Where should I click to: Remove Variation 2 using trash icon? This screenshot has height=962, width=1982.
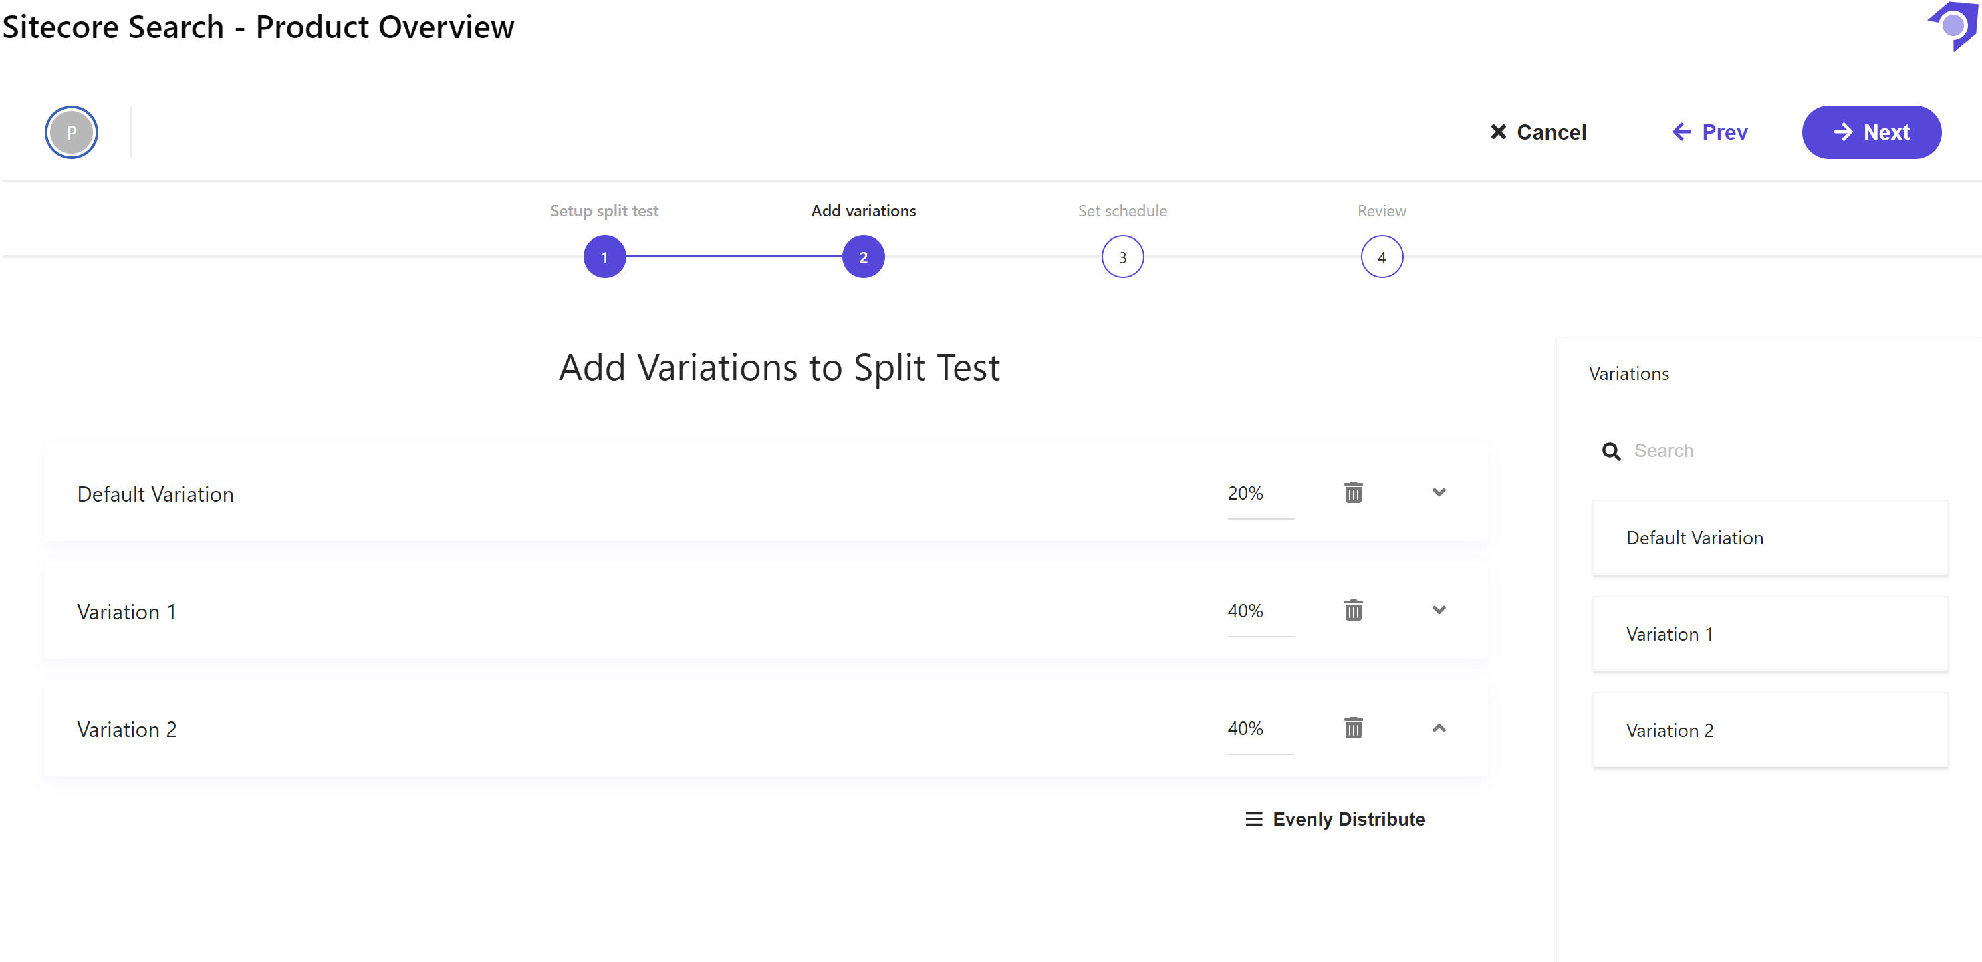[x=1352, y=728]
